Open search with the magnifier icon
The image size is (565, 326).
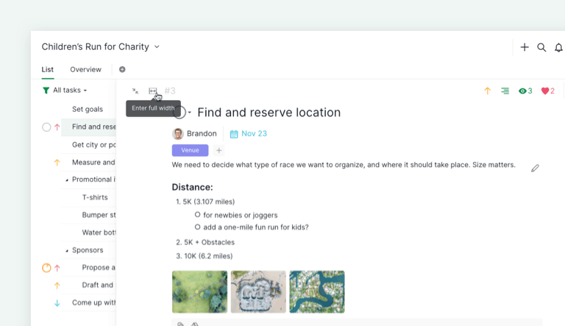tap(541, 47)
